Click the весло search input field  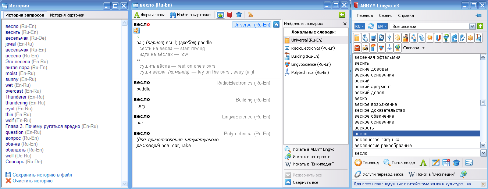pos(416,153)
